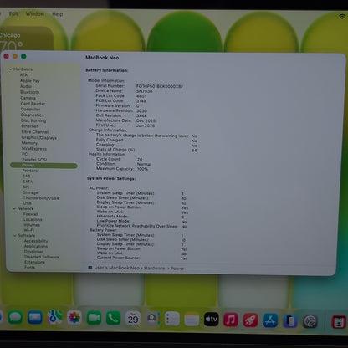Open the Window menu
The image size is (348, 348).
pos(35,13)
